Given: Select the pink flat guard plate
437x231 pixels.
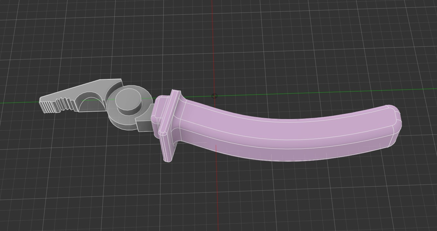Looking at the screenshot, I should 170,126.
